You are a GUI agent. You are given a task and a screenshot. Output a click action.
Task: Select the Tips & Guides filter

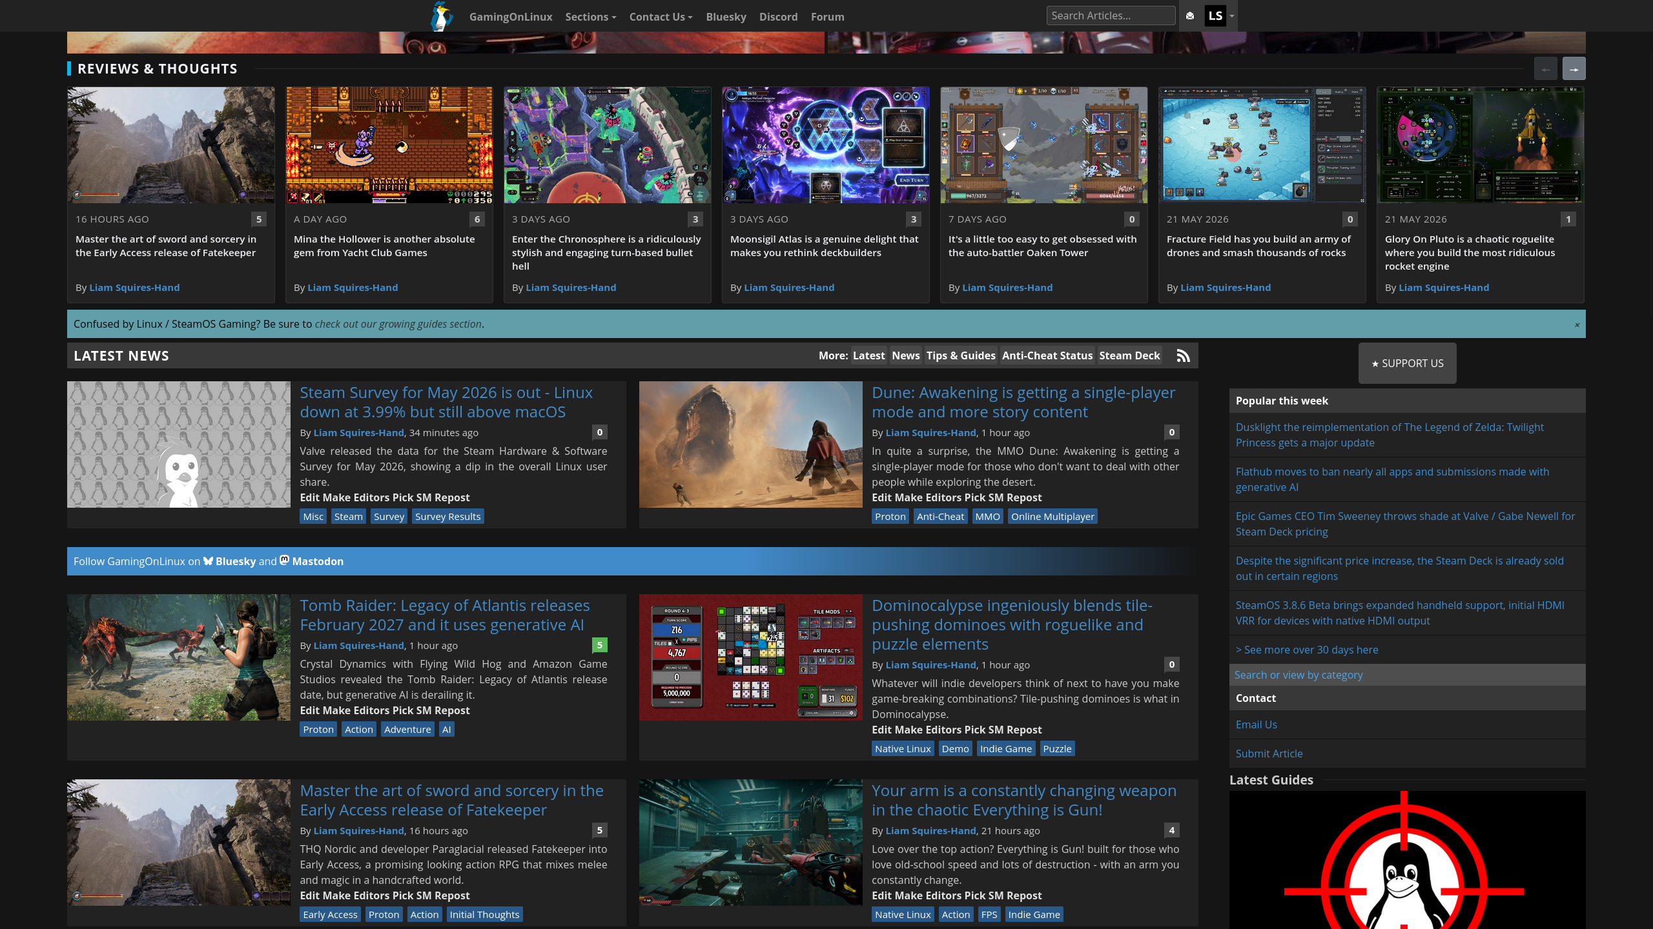[x=961, y=355]
